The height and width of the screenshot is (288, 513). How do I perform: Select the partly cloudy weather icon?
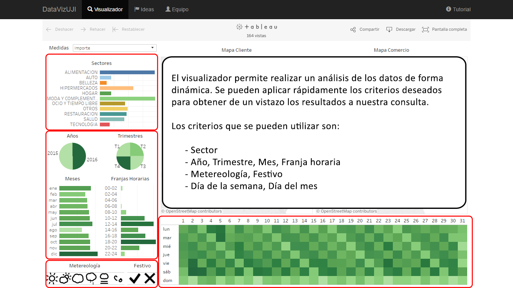(x=65, y=279)
